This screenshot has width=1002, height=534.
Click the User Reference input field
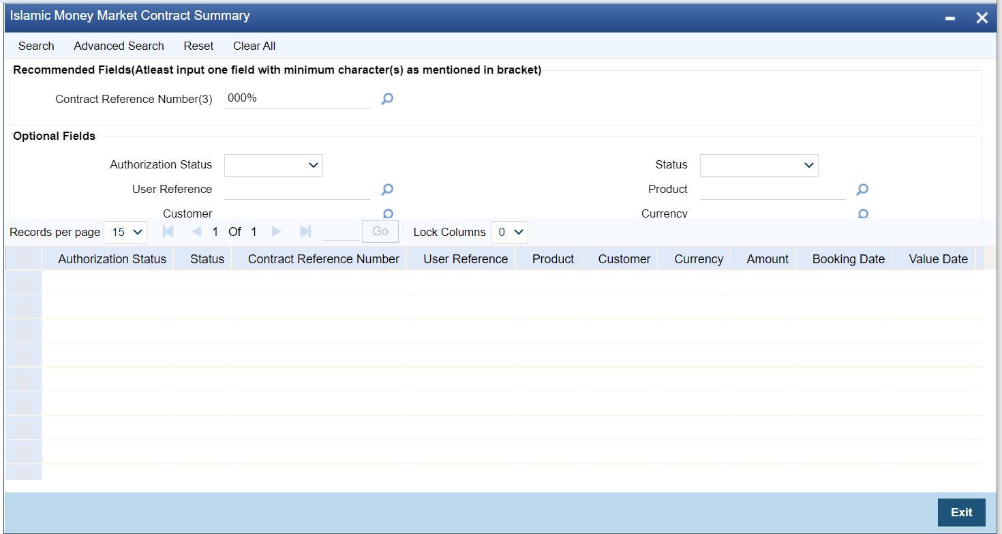point(297,190)
